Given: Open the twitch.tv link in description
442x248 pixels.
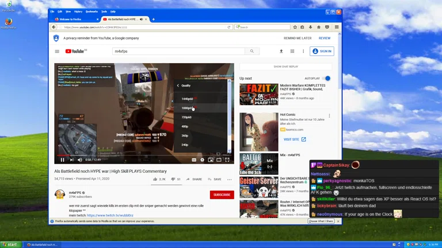Looking at the screenshot, I should click(x=110, y=215).
